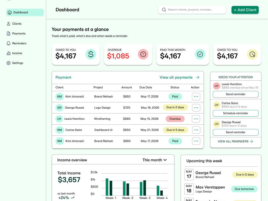Click the bar chart icon beside Income

pos(9,53)
